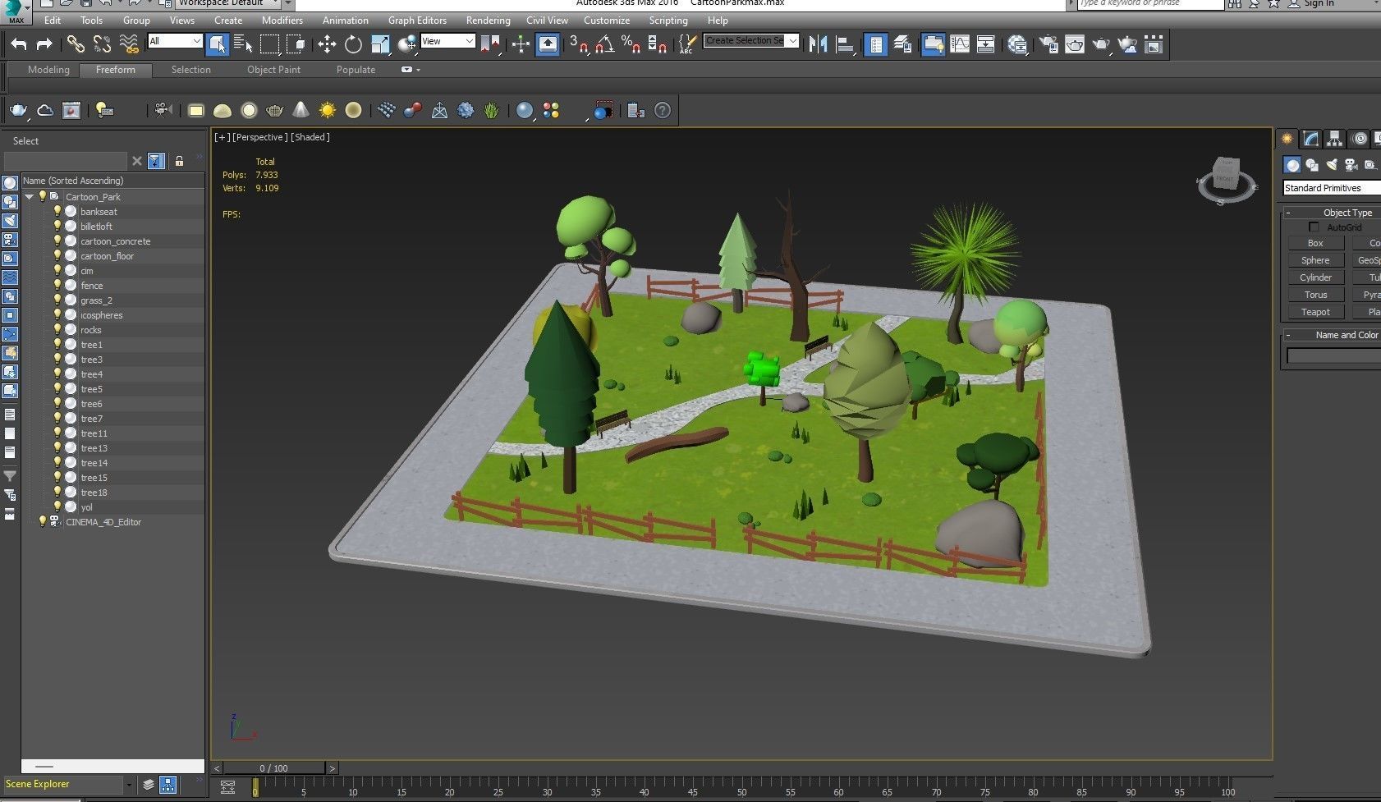
Task: Open the Schematic View
Action: point(985,44)
